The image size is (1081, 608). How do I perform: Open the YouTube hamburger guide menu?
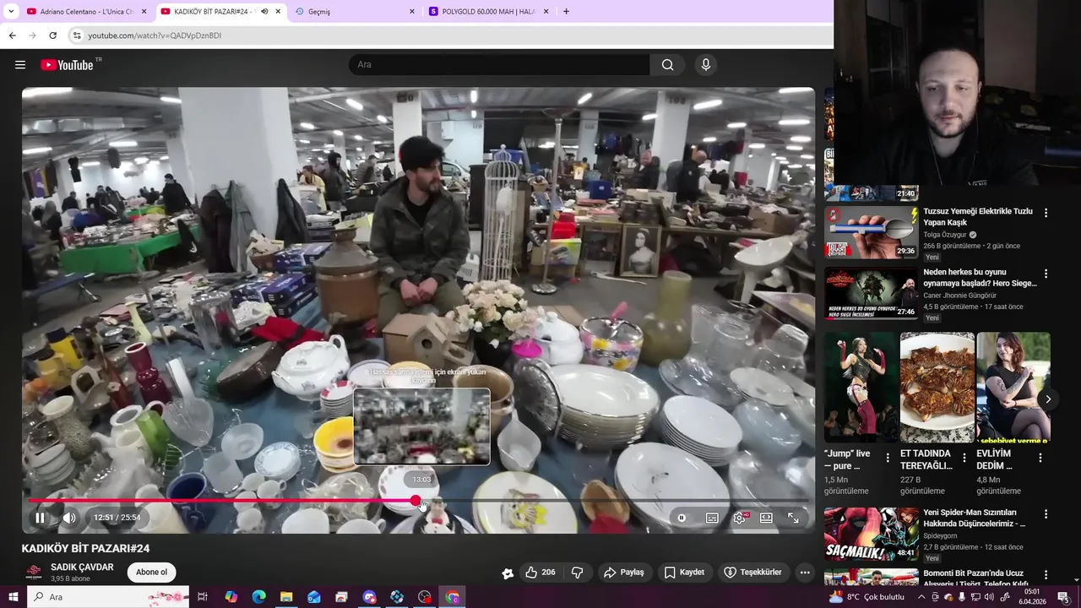pos(20,65)
